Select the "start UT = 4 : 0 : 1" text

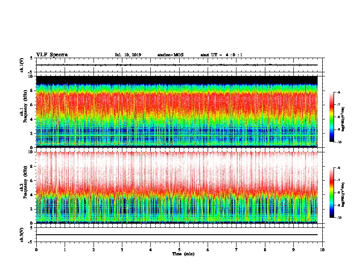[x=221, y=55]
